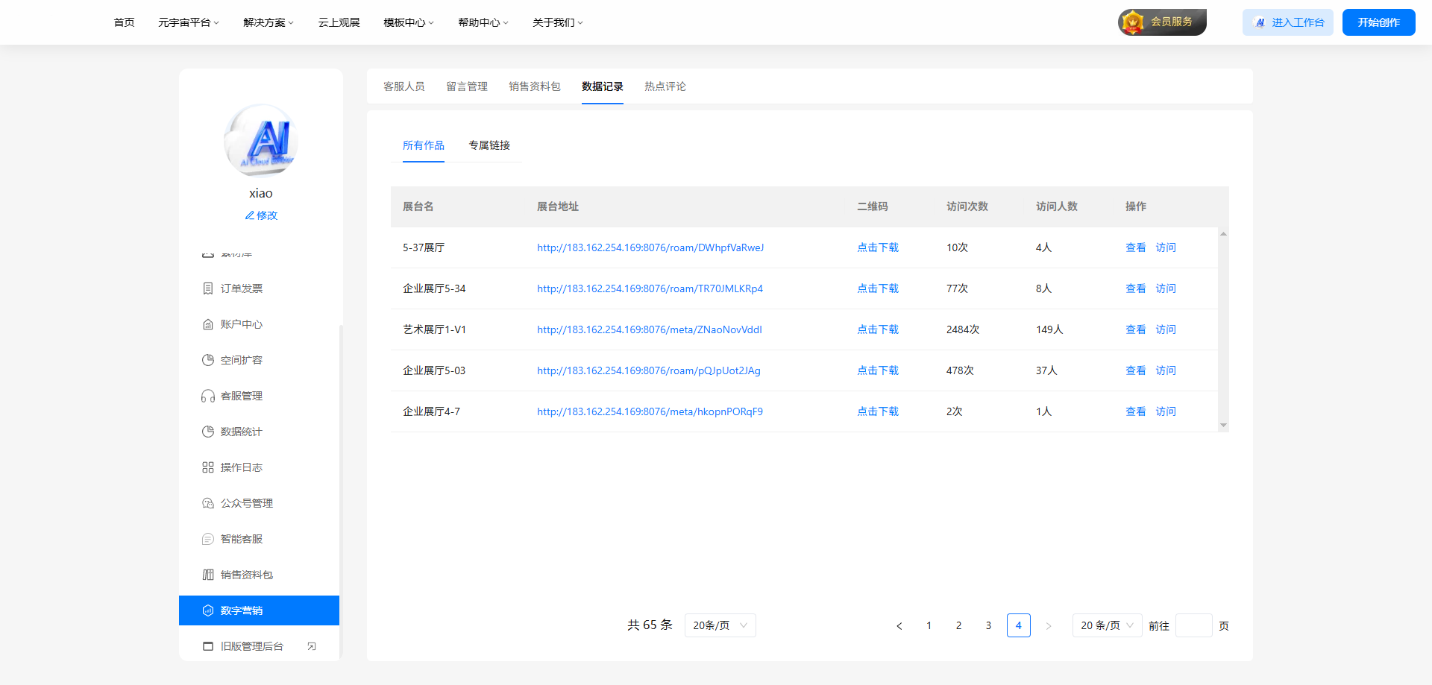1432x685 pixels.
Task: Switch to the 专属链接 tab
Action: (x=489, y=145)
